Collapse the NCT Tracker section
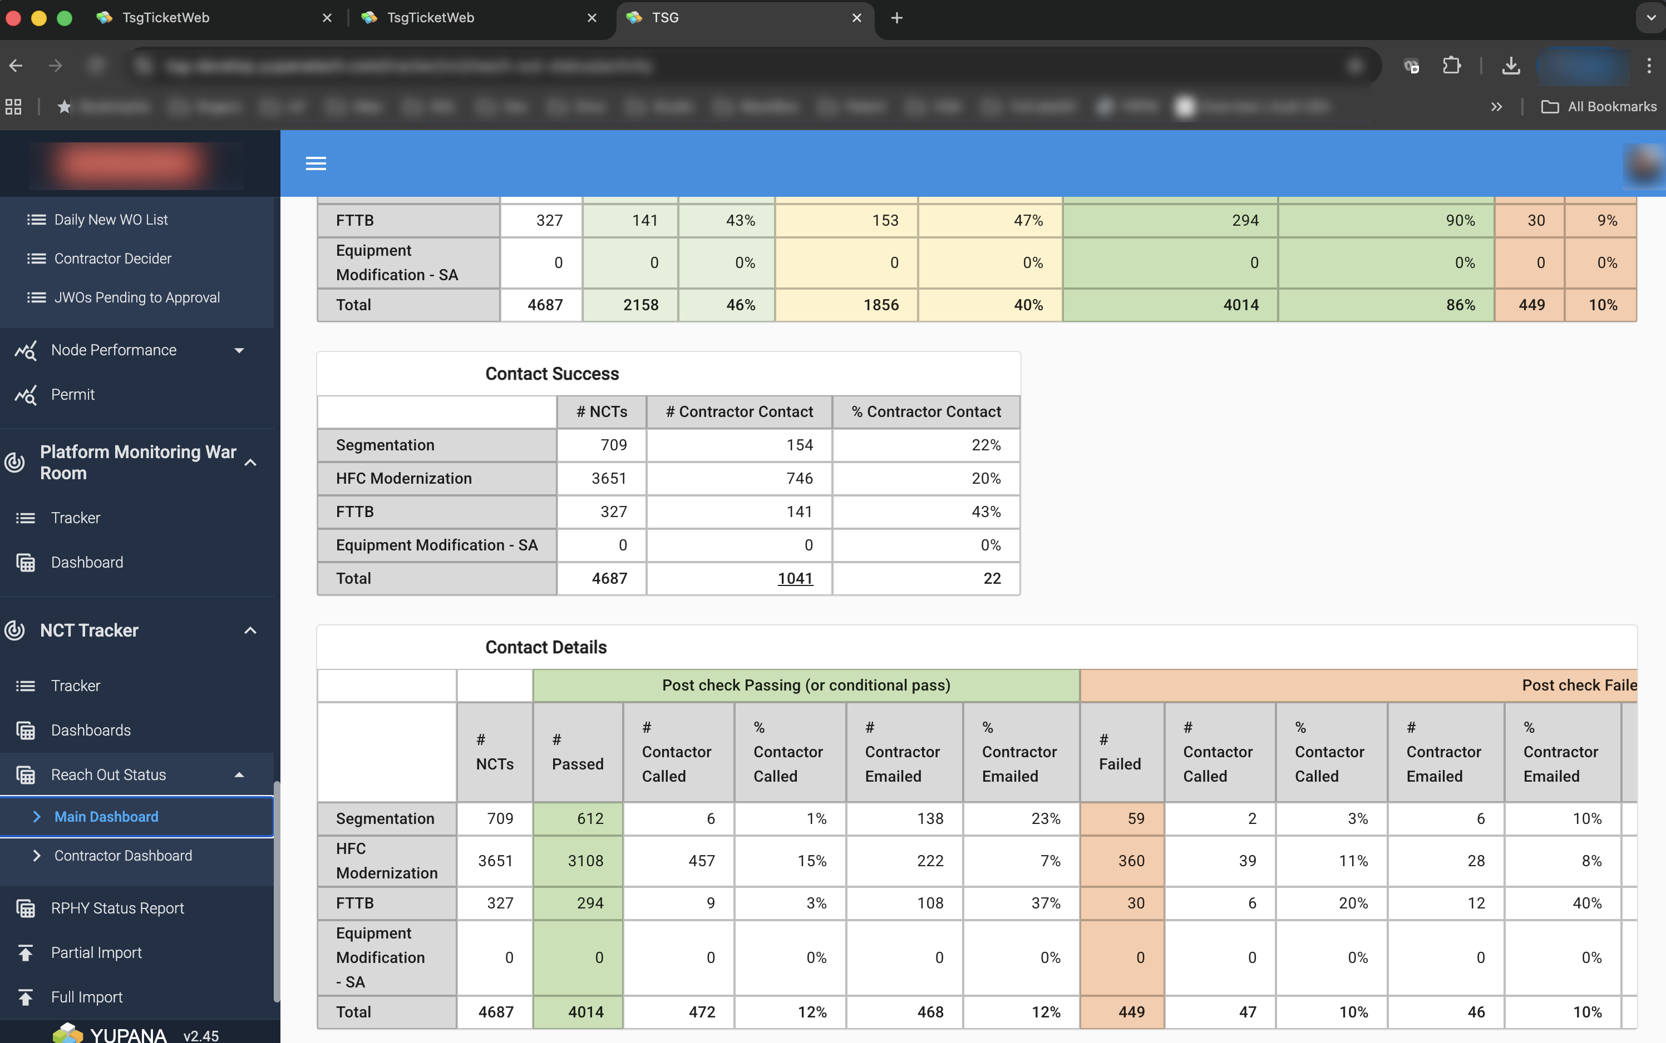 [x=250, y=630]
